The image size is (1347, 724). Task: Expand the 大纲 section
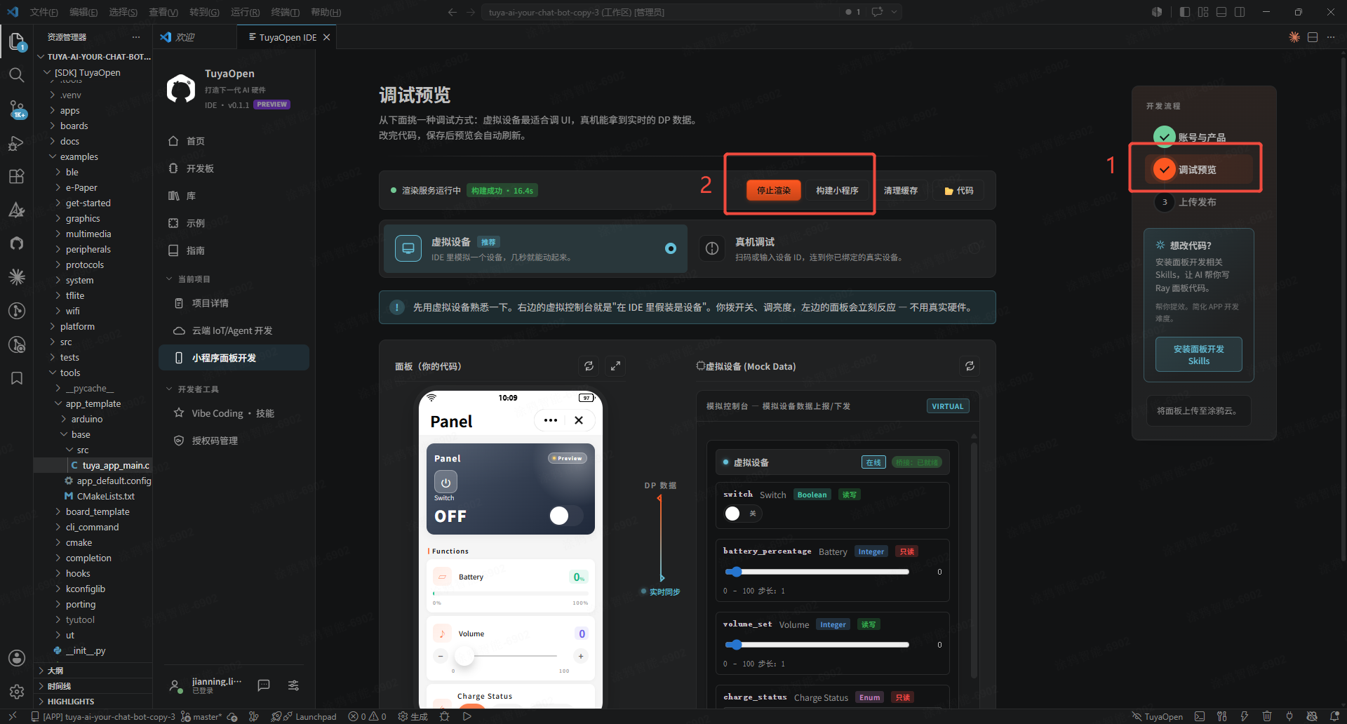click(93, 671)
